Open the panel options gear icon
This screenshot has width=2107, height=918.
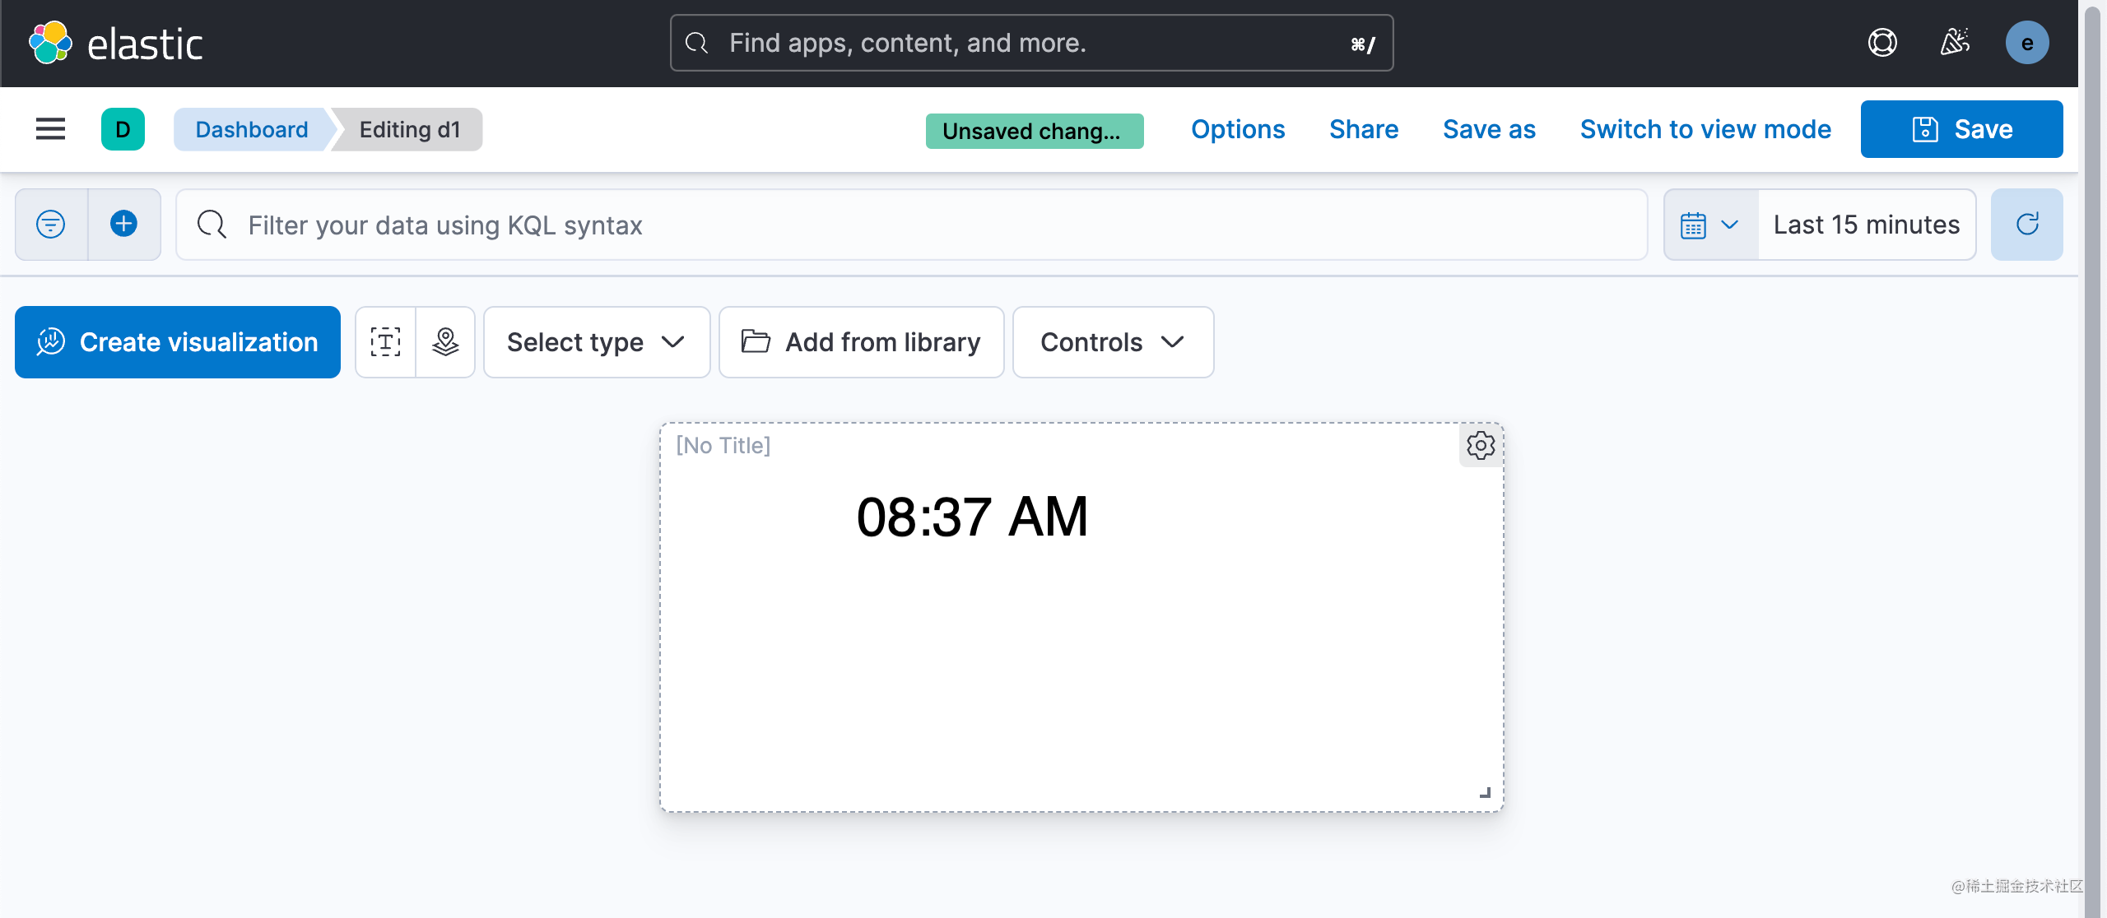point(1481,445)
